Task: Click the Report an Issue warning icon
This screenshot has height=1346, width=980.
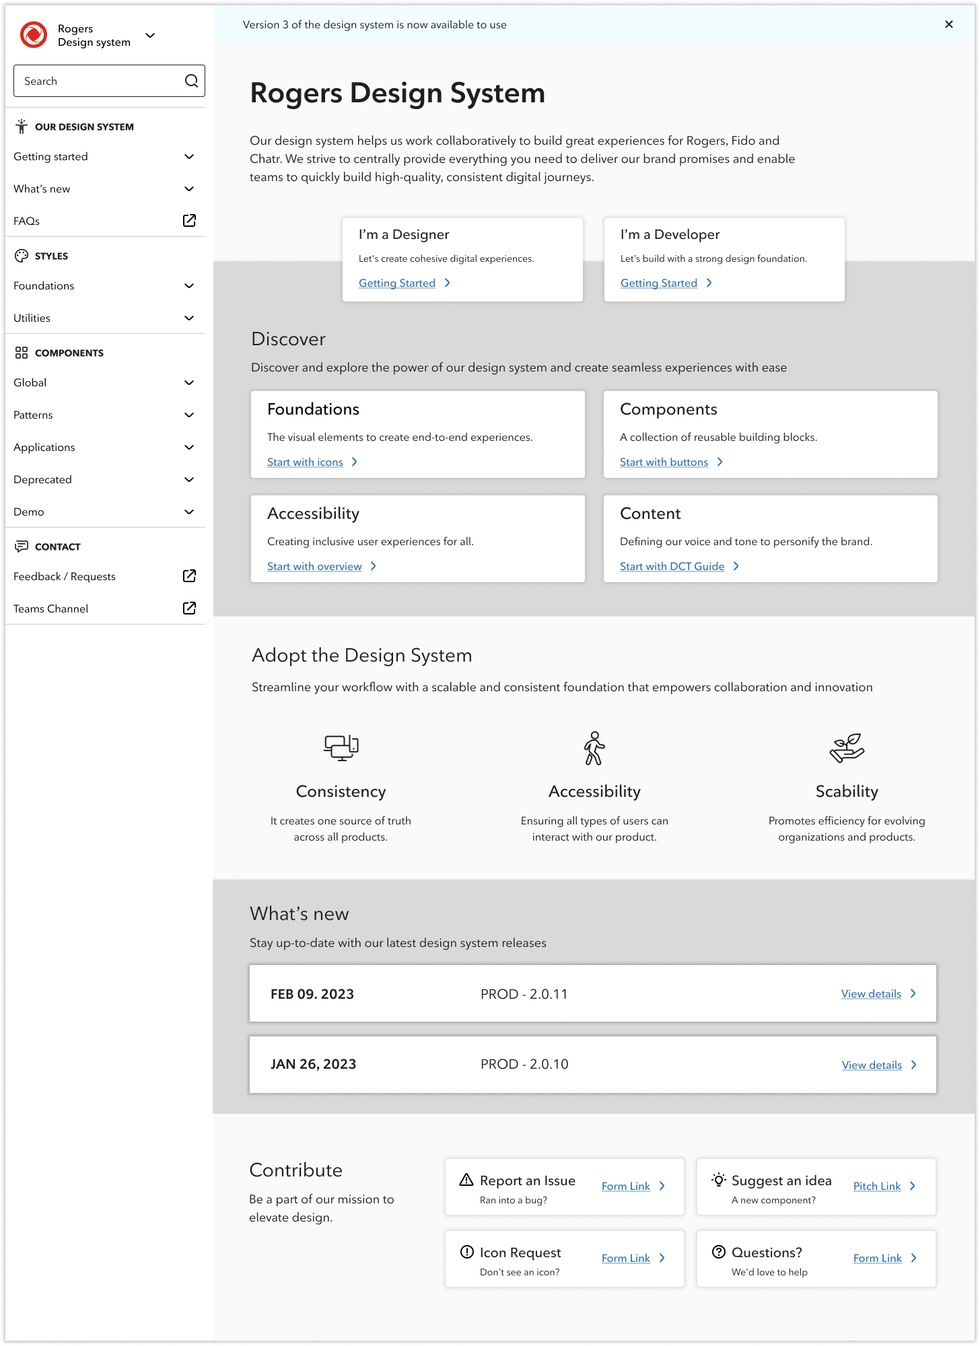Action: coord(466,1180)
